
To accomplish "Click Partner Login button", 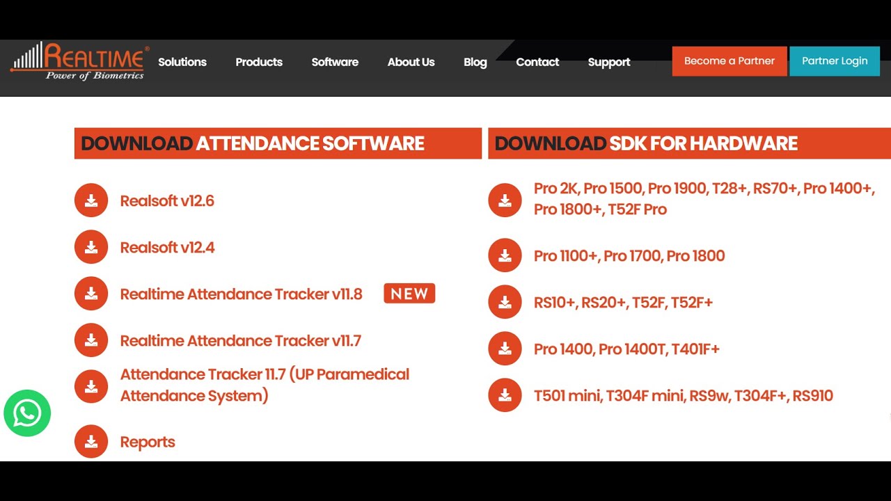I will coord(835,61).
